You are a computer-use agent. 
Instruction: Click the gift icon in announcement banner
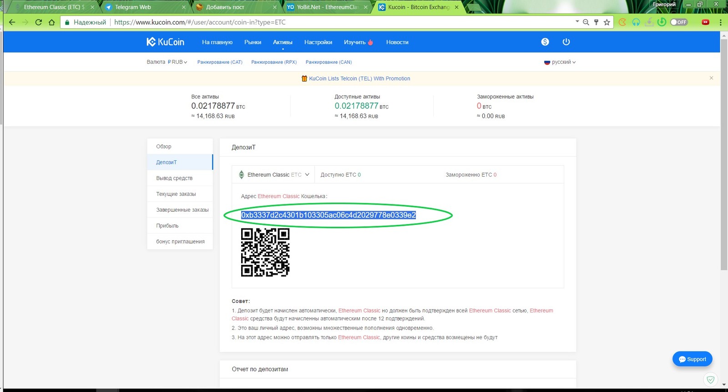tap(304, 78)
